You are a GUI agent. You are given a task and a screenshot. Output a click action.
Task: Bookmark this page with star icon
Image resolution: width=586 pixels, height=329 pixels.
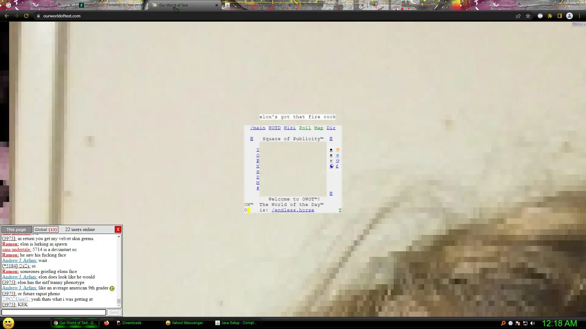528,16
